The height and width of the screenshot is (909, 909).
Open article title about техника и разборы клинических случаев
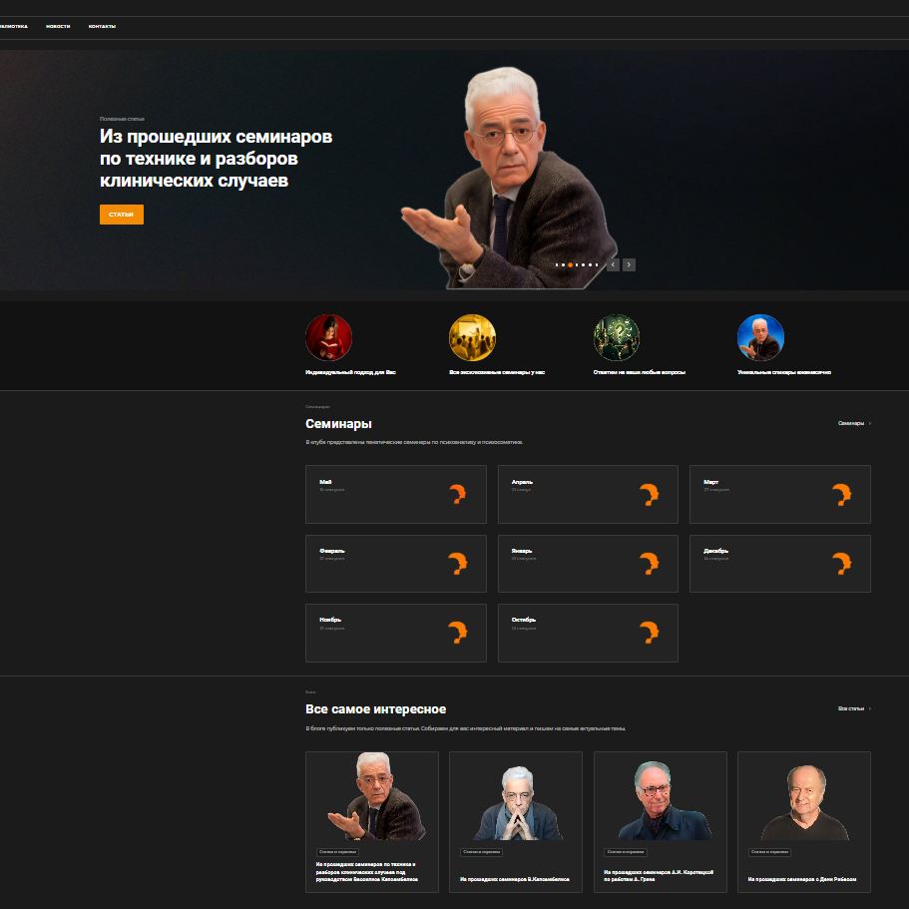367,872
